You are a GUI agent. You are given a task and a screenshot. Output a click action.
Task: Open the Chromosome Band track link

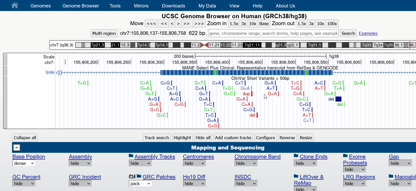pos(257,157)
